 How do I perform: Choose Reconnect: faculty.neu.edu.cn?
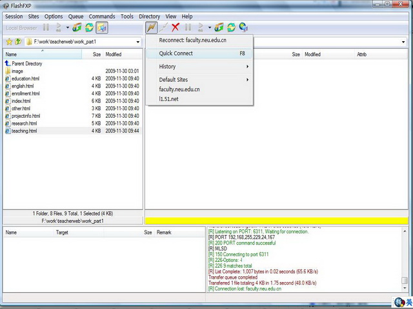pos(192,40)
